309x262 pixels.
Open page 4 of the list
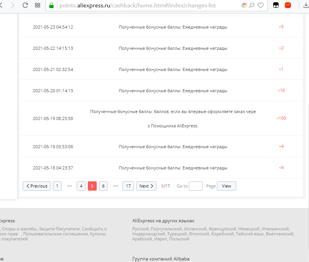81,186
